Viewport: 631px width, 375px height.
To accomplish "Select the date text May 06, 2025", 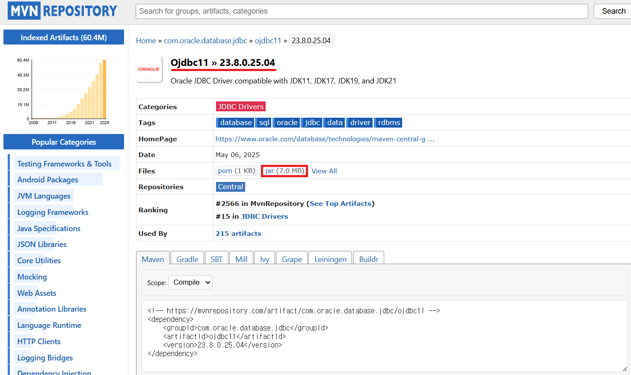I will [x=237, y=155].
